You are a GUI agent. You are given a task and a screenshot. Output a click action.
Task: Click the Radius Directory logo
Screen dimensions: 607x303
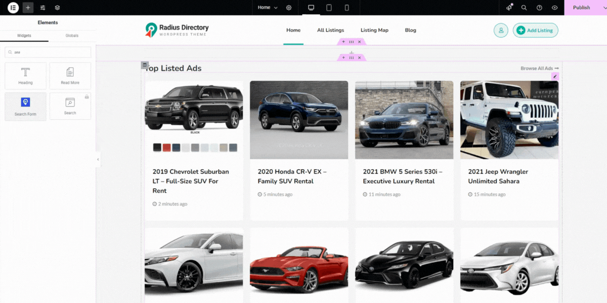[x=177, y=30]
